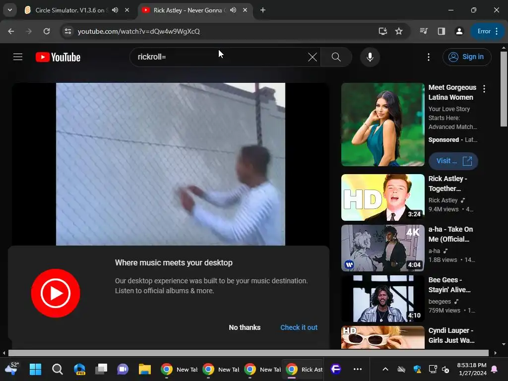
Task: Mute audio on the Circle Simulator tab
Action: pyautogui.click(x=115, y=10)
